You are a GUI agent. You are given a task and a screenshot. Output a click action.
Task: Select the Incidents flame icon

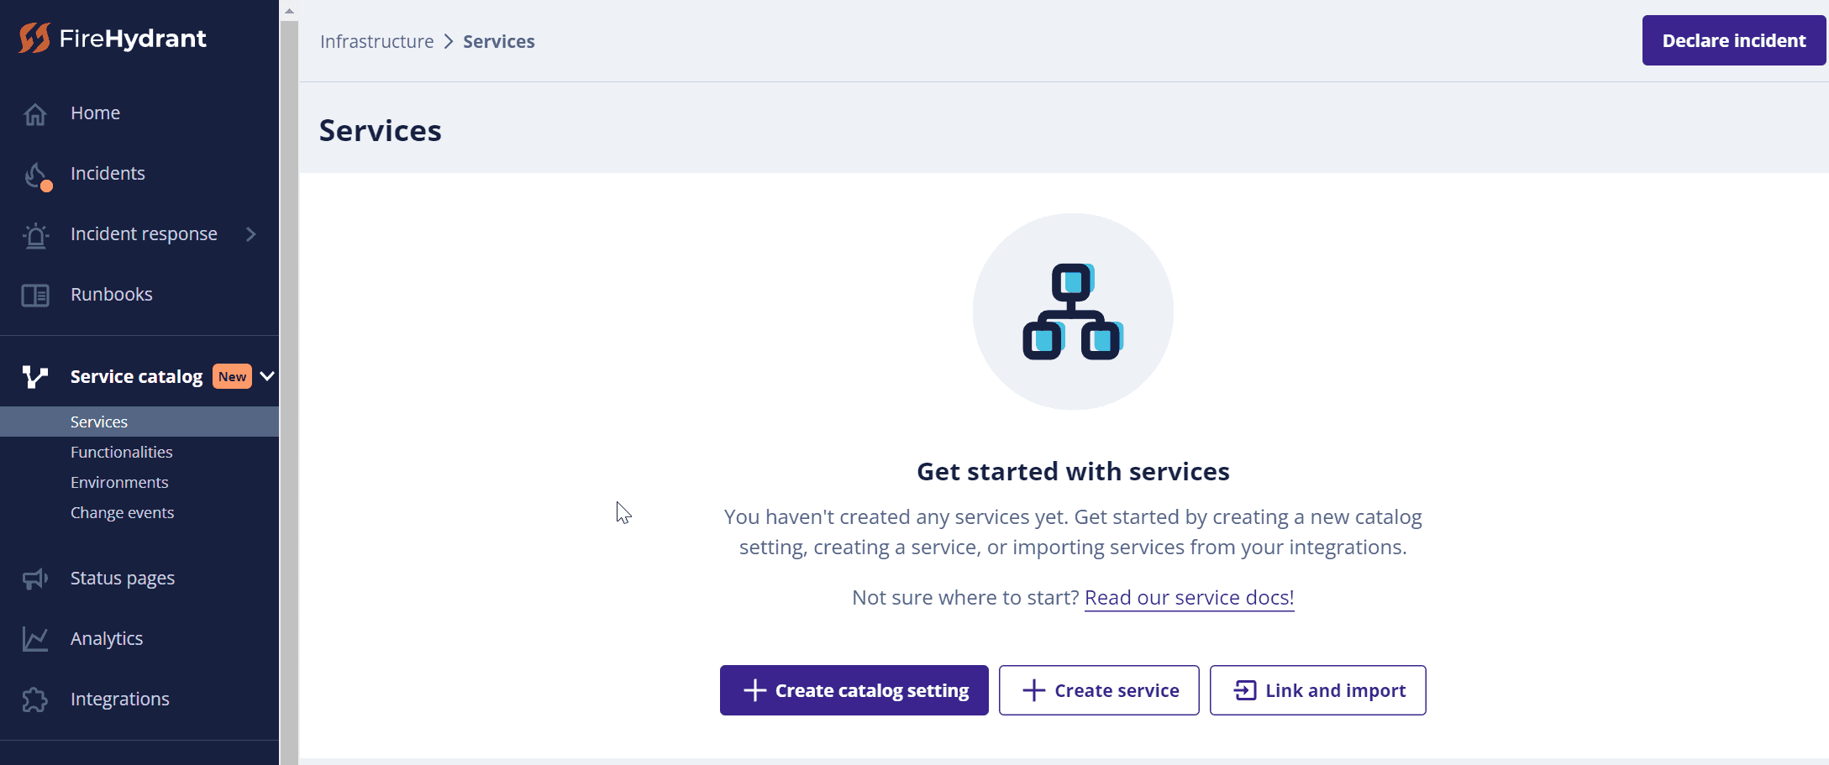(36, 175)
